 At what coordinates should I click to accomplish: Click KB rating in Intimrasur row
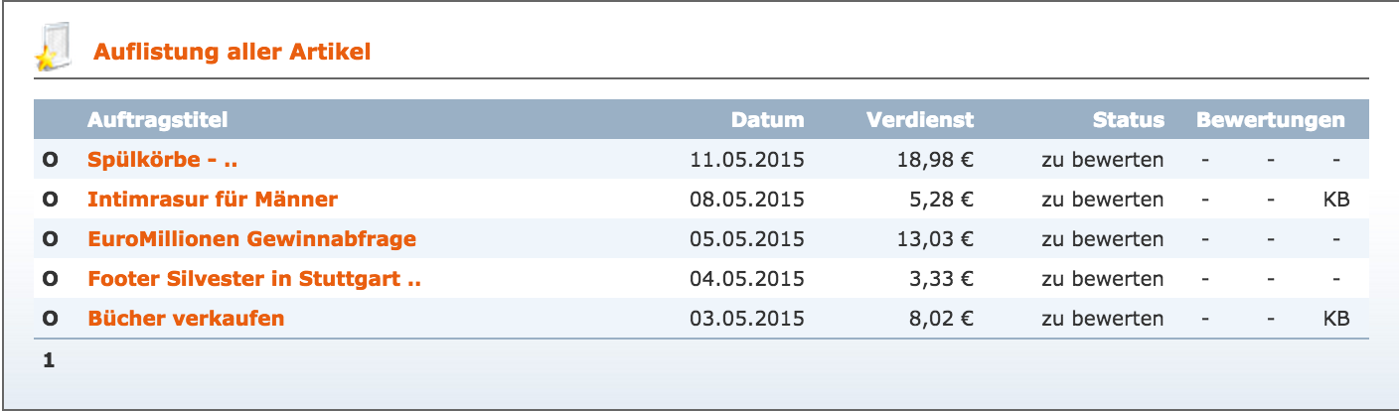[1336, 200]
